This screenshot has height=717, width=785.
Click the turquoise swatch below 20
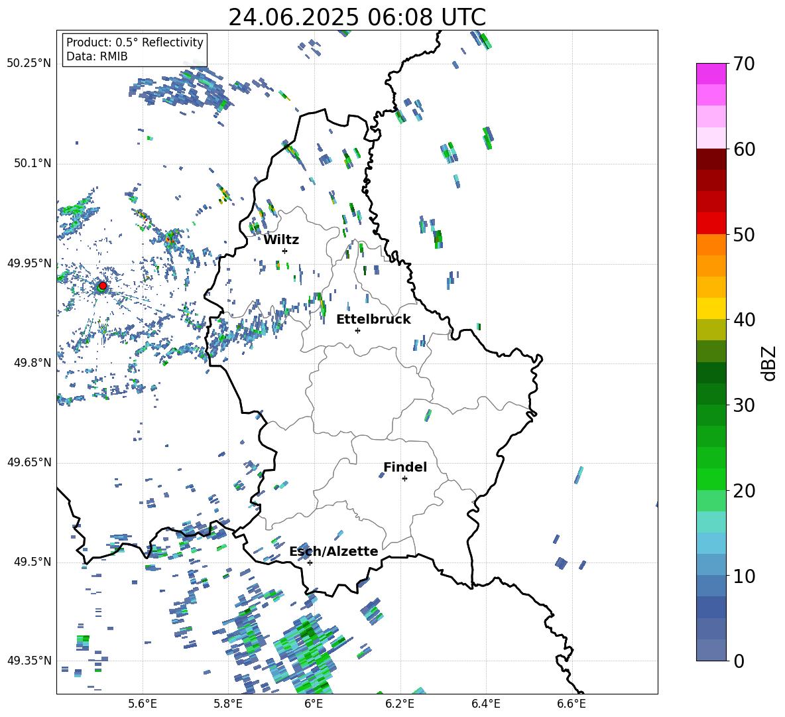pos(711,521)
